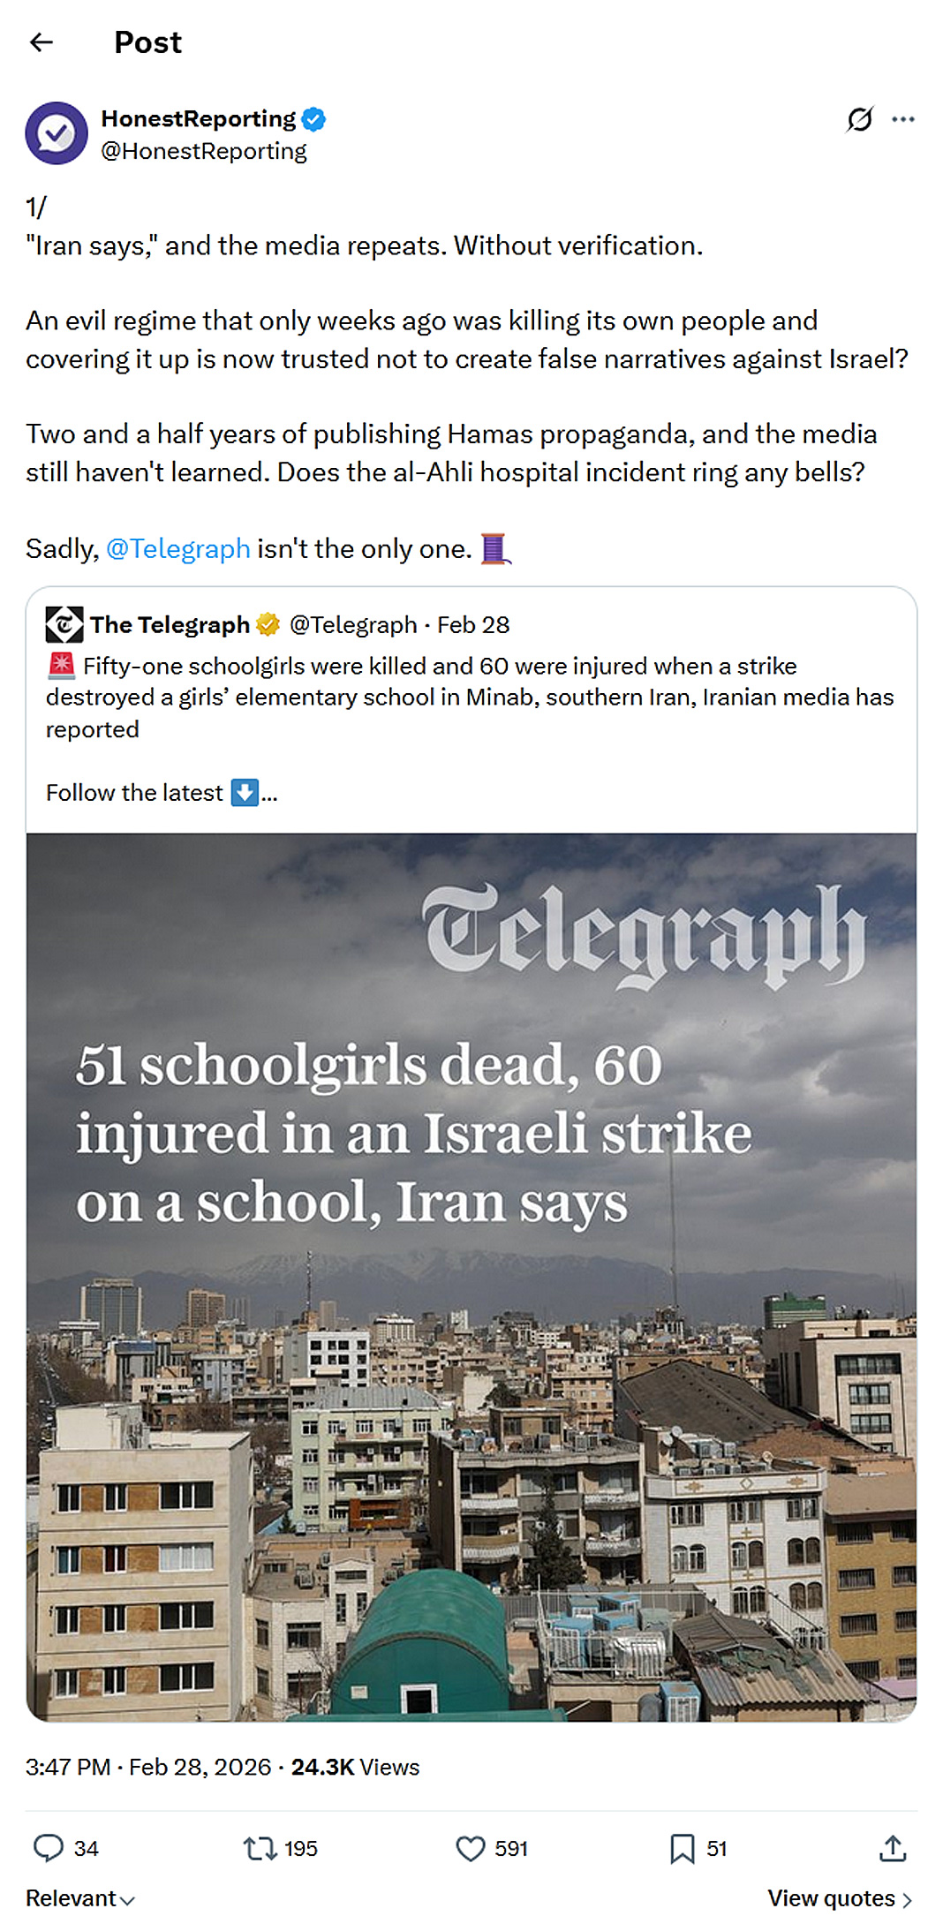Go back using the arrow icon
Screen dimensions: 943x1931
tap(41, 42)
